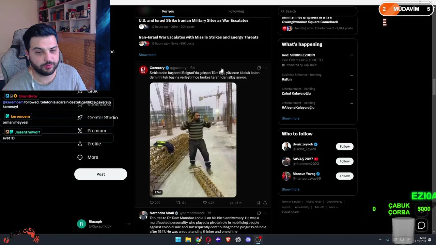Switch to the Following tab

236,11
